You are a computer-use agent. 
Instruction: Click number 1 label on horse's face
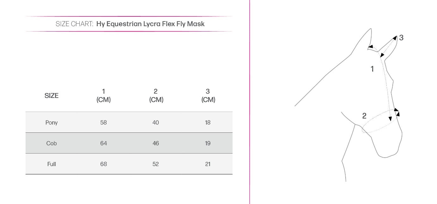click(372, 69)
